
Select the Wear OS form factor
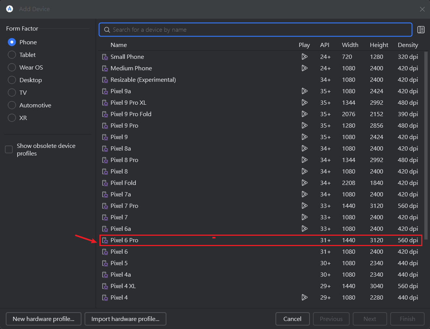coord(12,67)
